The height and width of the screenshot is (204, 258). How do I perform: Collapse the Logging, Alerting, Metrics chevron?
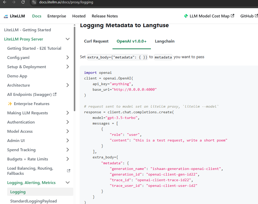[x=68, y=183]
